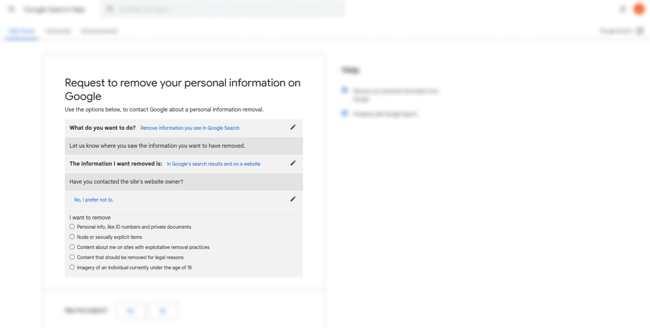Choose 'Nude or sexually explicit items'
The width and height of the screenshot is (650, 328).
tap(72, 237)
